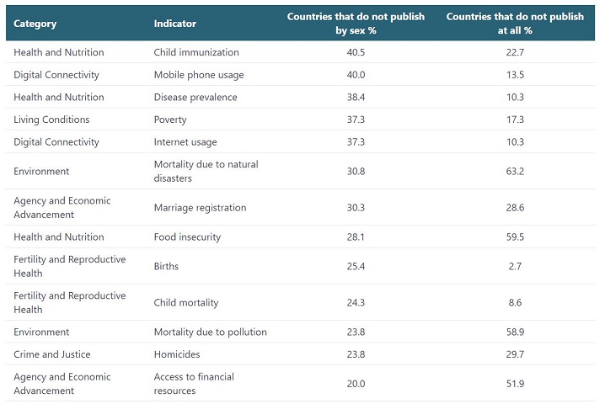
Task: Click the Crime and Justice category
Action: (x=52, y=354)
